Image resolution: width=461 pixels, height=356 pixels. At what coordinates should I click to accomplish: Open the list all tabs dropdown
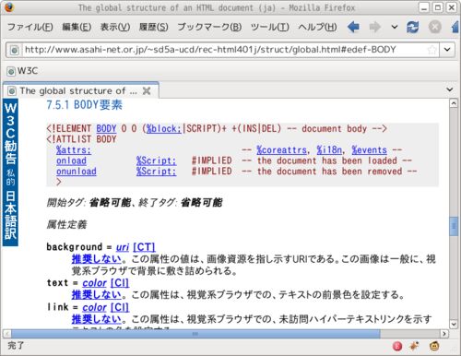(x=449, y=89)
